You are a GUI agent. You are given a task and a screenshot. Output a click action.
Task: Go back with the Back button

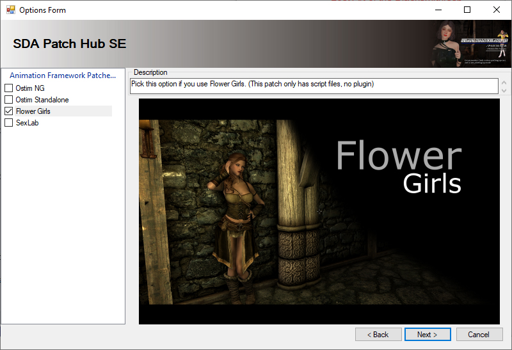click(x=378, y=335)
